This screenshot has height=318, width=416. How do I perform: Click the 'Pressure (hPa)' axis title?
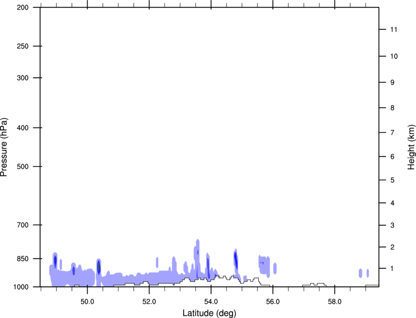click(x=4, y=147)
